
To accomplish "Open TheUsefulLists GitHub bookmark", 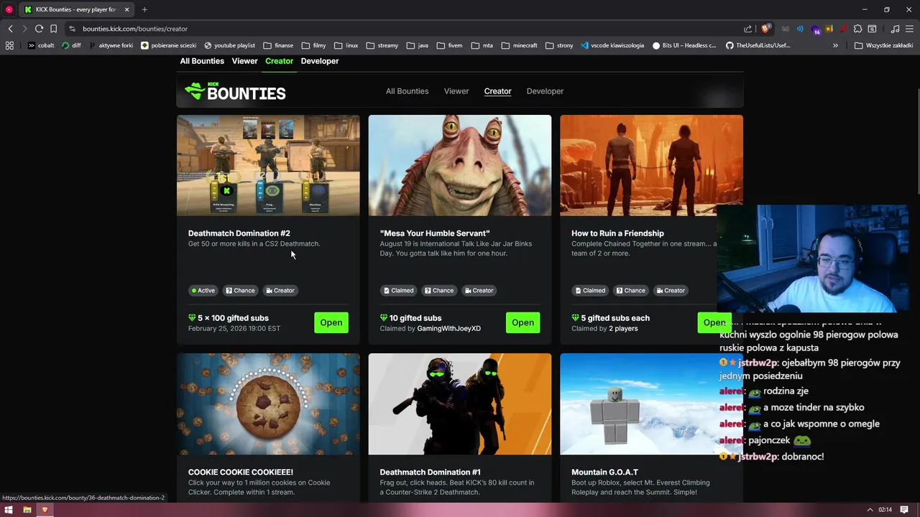I will [x=758, y=45].
